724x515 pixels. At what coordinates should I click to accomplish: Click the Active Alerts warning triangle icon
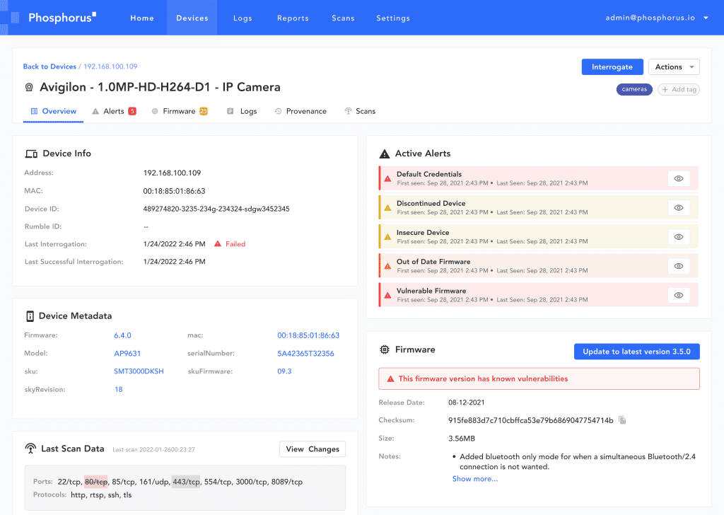385,154
